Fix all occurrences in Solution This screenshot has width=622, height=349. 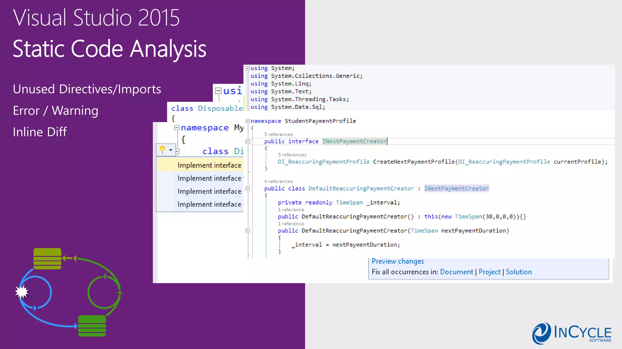point(519,272)
